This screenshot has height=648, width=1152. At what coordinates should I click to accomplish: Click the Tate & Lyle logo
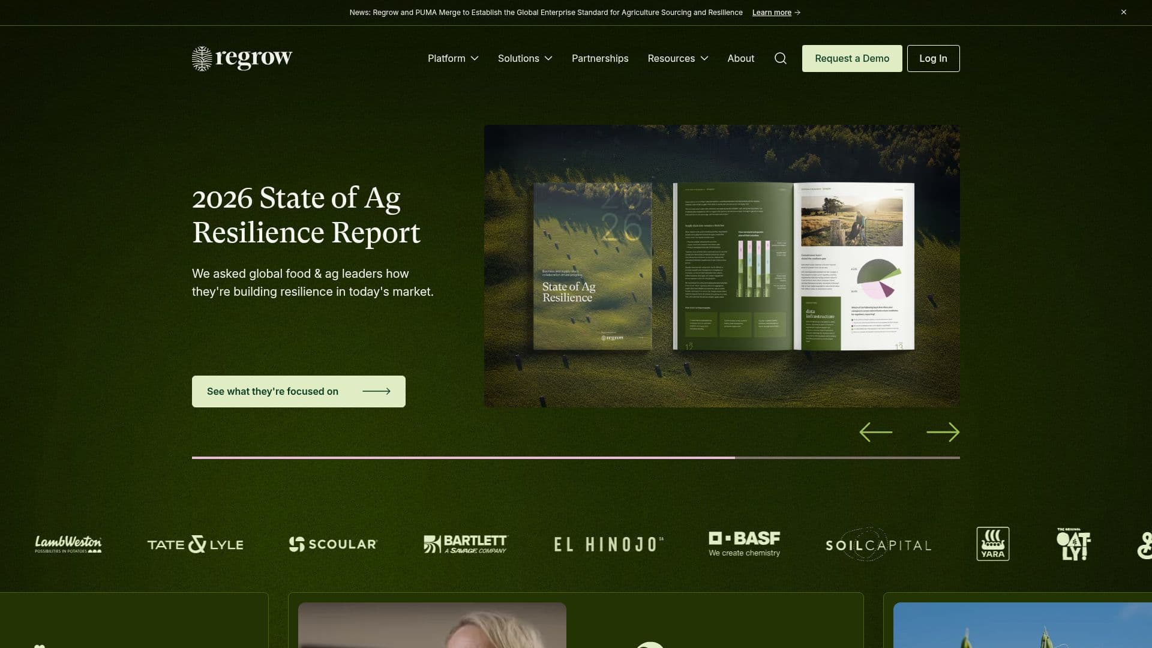(x=196, y=544)
